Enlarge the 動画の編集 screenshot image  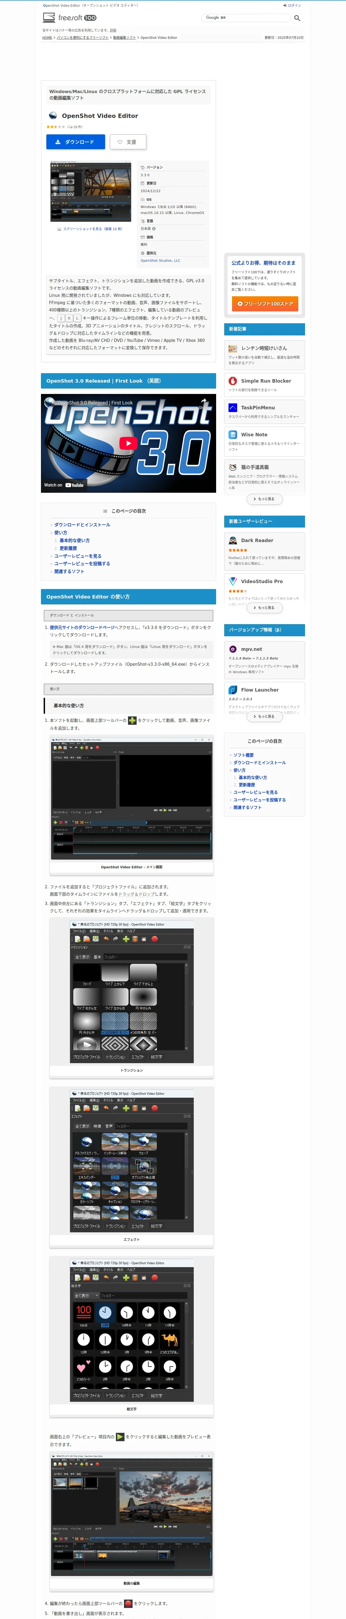pyautogui.click(x=132, y=1514)
